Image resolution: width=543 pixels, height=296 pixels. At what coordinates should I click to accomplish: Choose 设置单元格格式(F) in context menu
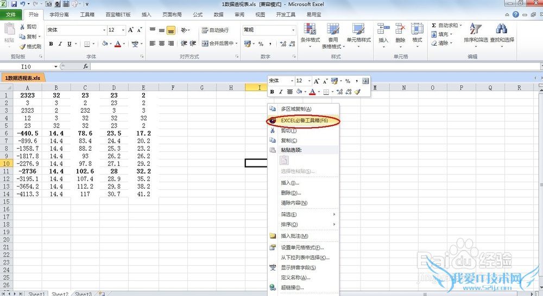304,248
